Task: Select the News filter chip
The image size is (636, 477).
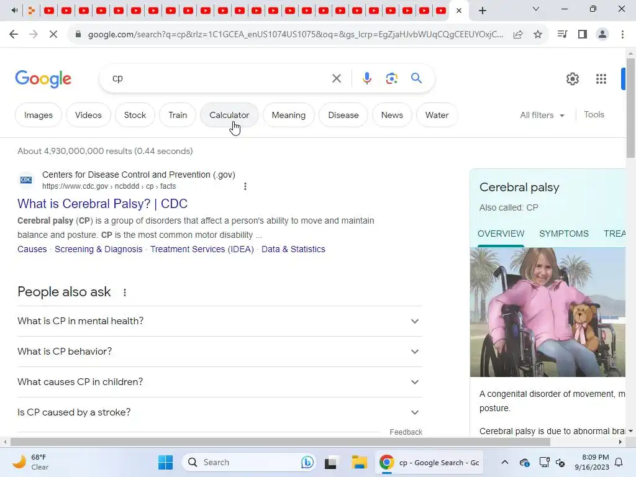Action: [392, 115]
